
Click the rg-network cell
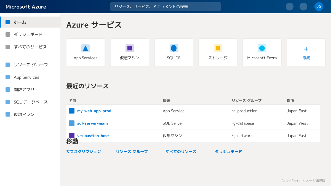(x=242, y=136)
